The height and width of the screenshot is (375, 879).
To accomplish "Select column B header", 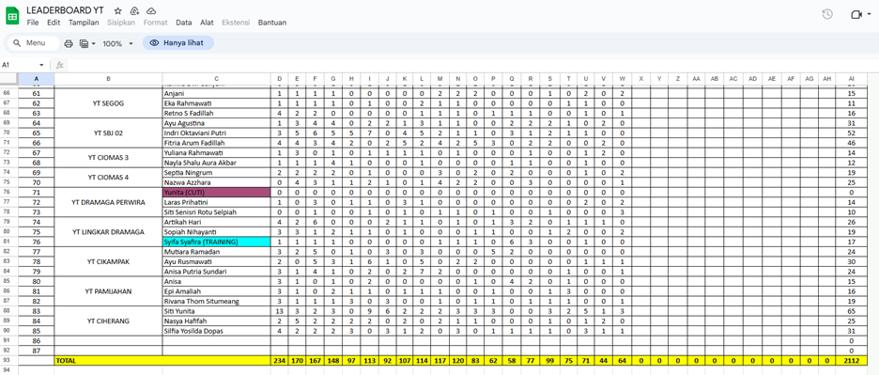I will pos(108,79).
